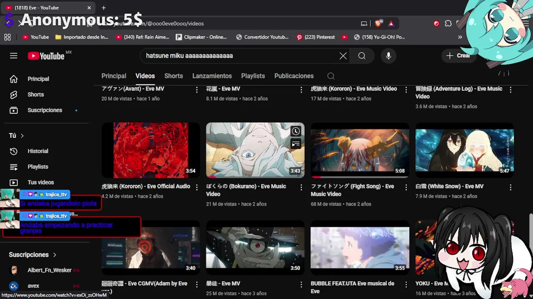Viewport: 533px width, 299px height.
Task: Open the BUBBLE FEAT.UTA video thumbnail
Action: (360, 248)
